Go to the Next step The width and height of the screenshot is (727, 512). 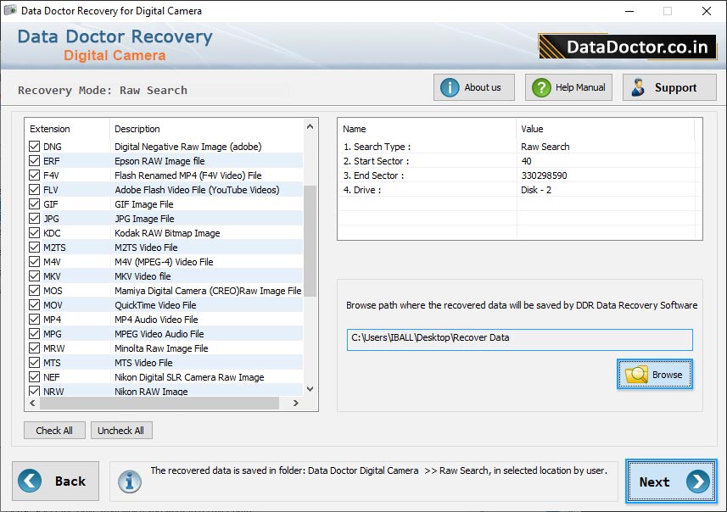coord(671,481)
